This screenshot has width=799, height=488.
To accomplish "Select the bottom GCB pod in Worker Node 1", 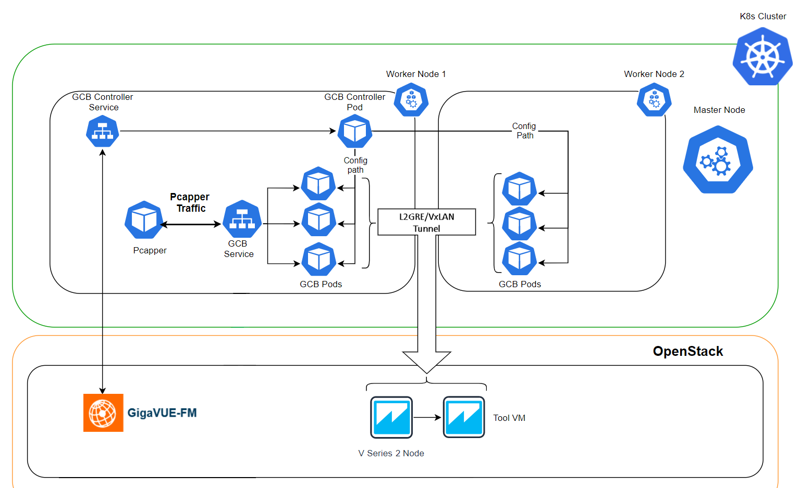I will [x=319, y=259].
